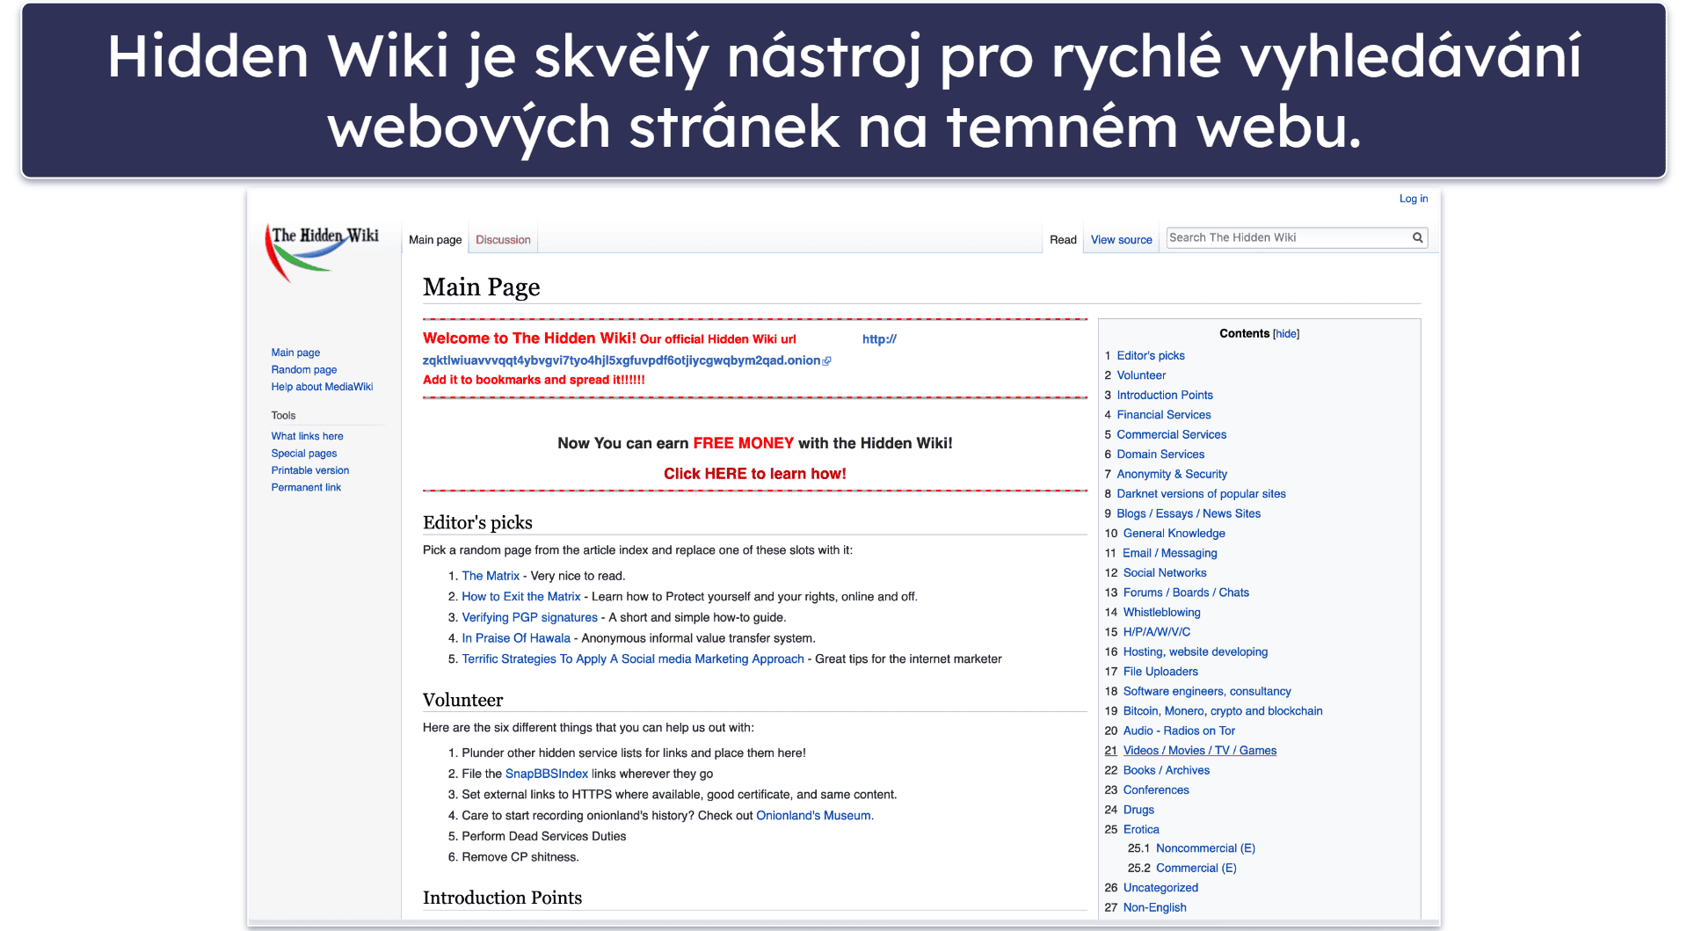Hide the Contents table
The width and height of the screenshot is (1687, 931).
click(x=1286, y=334)
